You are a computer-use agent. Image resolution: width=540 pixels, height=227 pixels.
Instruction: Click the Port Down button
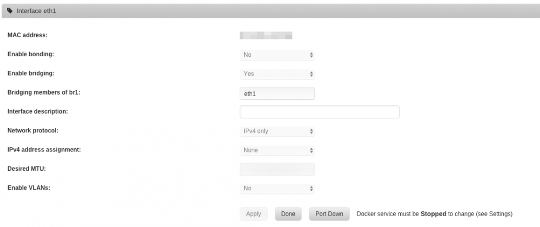point(329,214)
